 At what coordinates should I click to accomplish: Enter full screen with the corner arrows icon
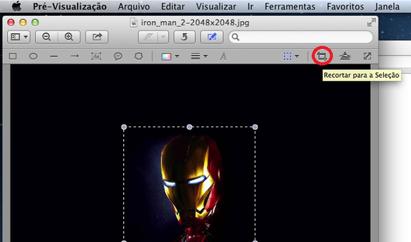coord(371,23)
